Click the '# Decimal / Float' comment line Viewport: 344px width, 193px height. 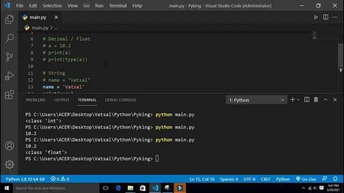pyautogui.click(x=66, y=39)
